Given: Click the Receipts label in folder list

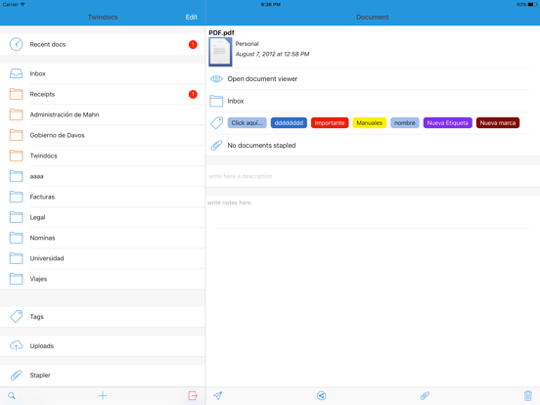Looking at the screenshot, I should tap(42, 94).
